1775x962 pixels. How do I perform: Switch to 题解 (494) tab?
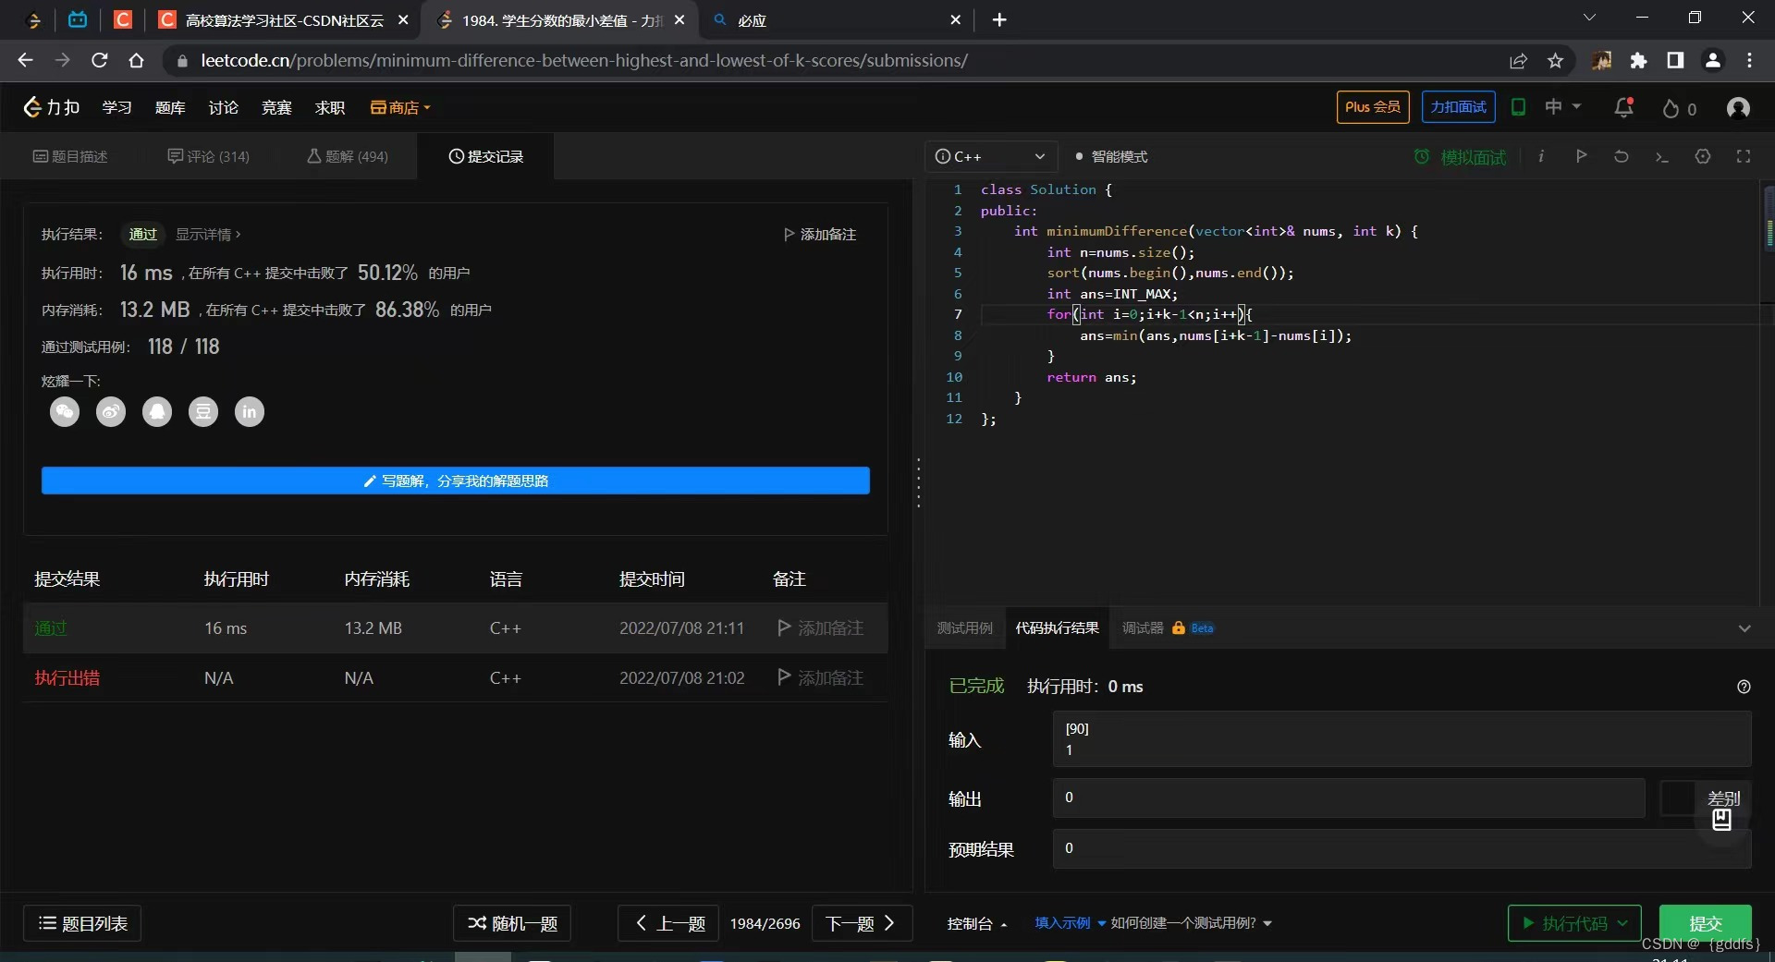pyautogui.click(x=348, y=157)
